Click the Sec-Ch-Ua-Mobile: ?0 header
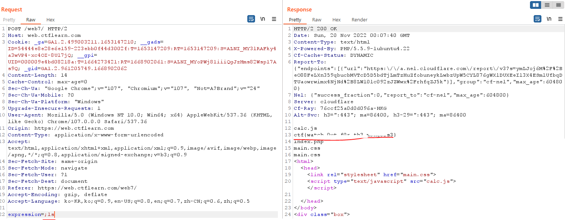The width and height of the screenshot is (565, 220). point(41,95)
